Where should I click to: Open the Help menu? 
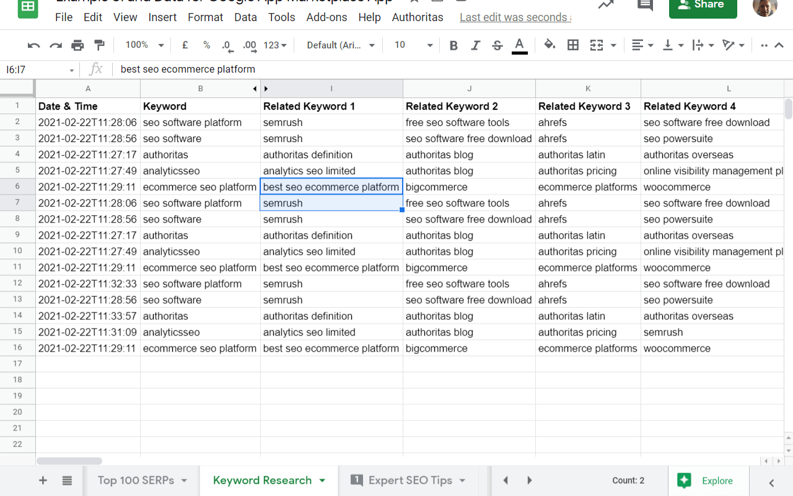369,17
